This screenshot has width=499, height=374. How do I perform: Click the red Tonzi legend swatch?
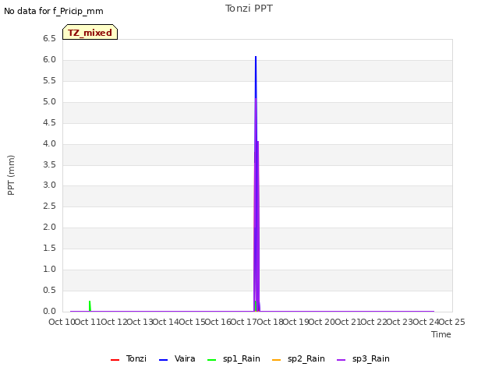pos(115,360)
